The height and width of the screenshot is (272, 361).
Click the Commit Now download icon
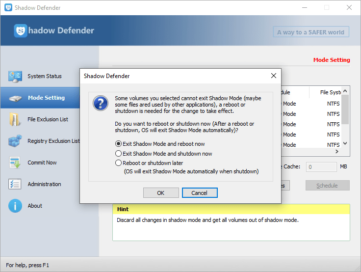[15, 163]
